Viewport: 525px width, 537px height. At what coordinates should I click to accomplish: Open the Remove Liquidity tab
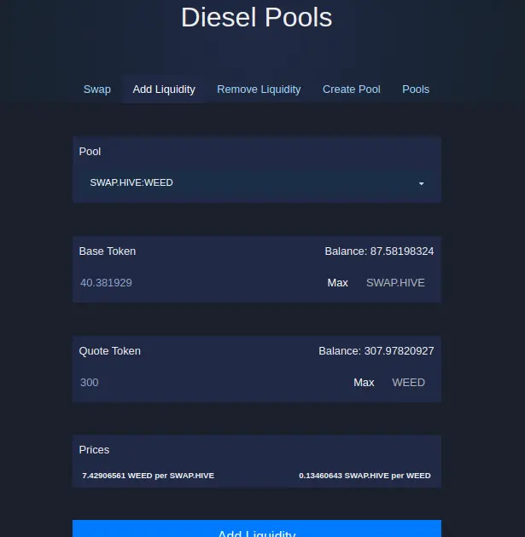coord(259,89)
